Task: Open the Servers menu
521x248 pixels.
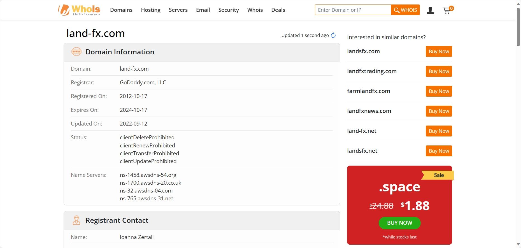Action: tap(178, 10)
